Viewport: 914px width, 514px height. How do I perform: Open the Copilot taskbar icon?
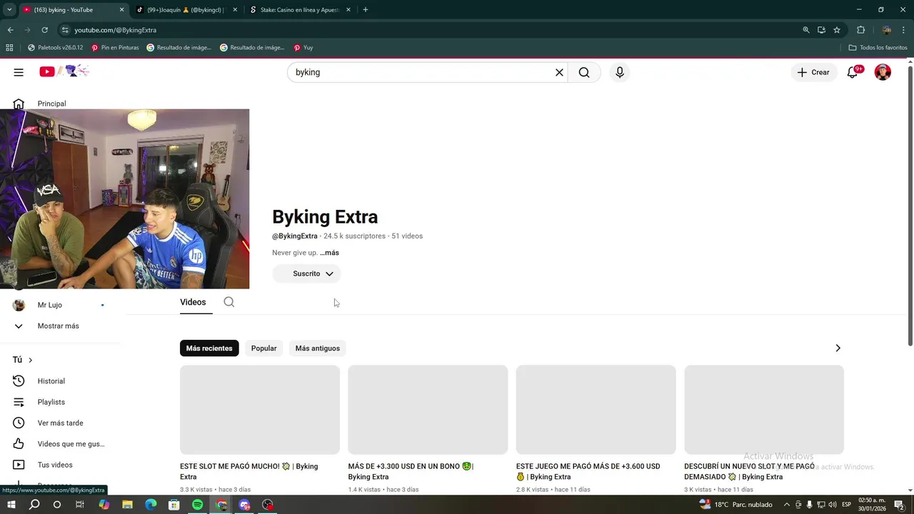pos(104,505)
